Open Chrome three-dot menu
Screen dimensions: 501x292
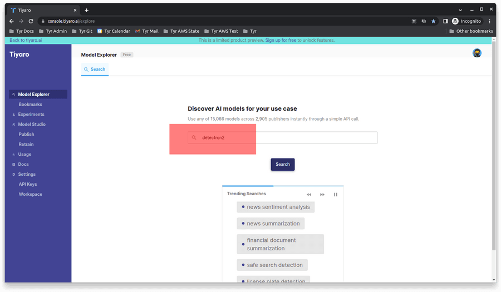489,21
